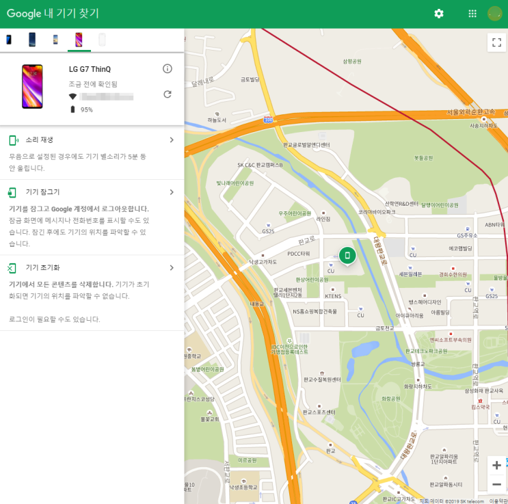
Task: Click the highway 100 shield icon
Action: click(x=268, y=120)
